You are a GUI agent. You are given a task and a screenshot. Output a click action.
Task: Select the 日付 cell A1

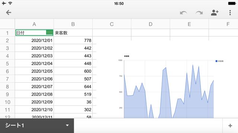(34, 33)
